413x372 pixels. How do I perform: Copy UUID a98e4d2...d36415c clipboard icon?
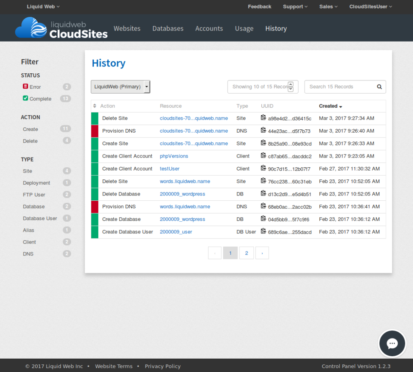263,117
